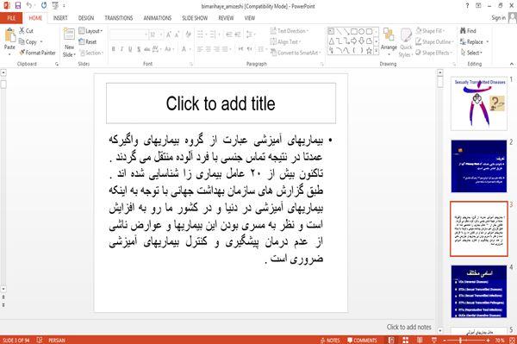Open the Section dropdown
The height and width of the screenshot is (344, 517).
coord(91,53)
